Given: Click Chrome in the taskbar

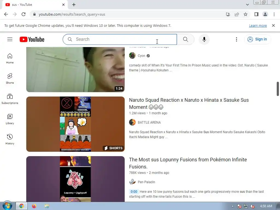Looking at the screenshot, I should 22,206.
